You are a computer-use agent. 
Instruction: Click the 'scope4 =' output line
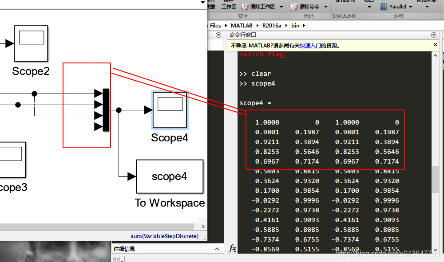coord(255,103)
